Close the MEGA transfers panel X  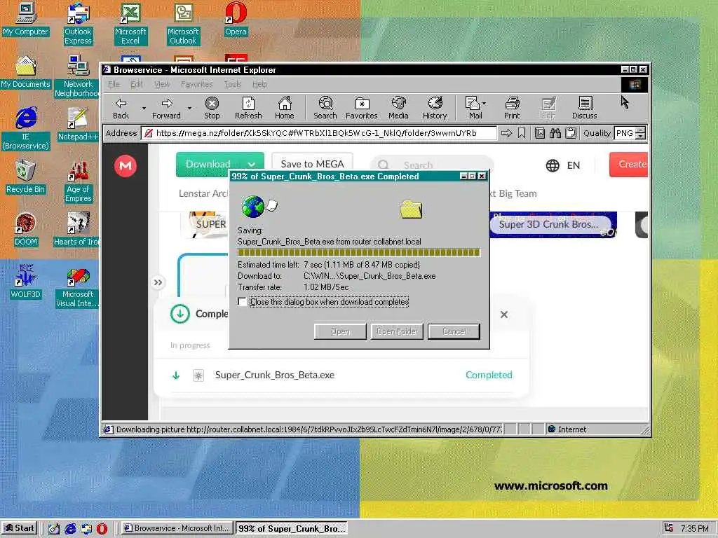point(504,315)
